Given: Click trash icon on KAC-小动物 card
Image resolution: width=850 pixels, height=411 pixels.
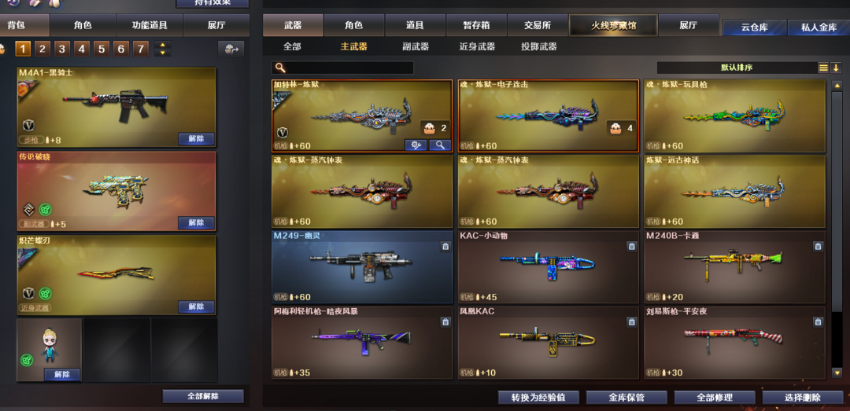Looking at the screenshot, I should [631, 247].
